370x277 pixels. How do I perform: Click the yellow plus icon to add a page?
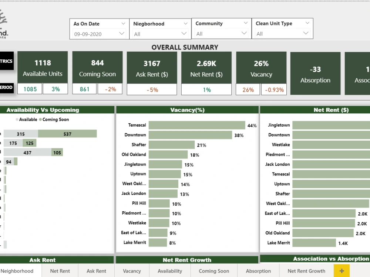click(x=342, y=270)
